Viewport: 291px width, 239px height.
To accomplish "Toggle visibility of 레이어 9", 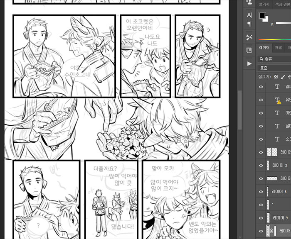I will coord(261,217).
